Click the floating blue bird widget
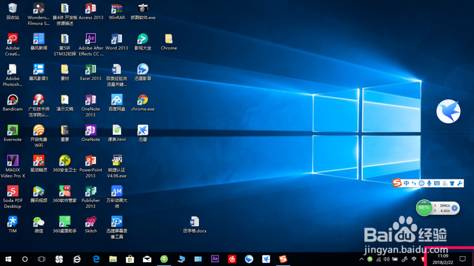Viewport: 474px width, 266px height. click(448, 111)
